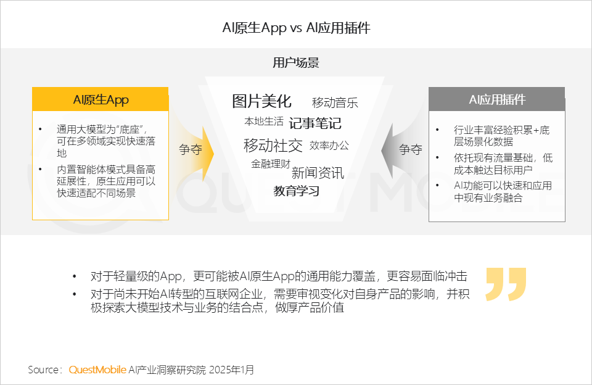Select the 本地生活 scenario word
This screenshot has width=592, height=385.
pos(263,122)
